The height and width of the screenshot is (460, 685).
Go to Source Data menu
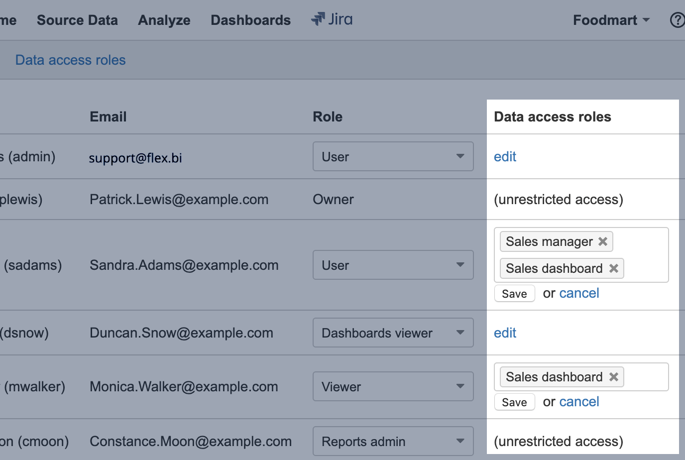(x=77, y=20)
